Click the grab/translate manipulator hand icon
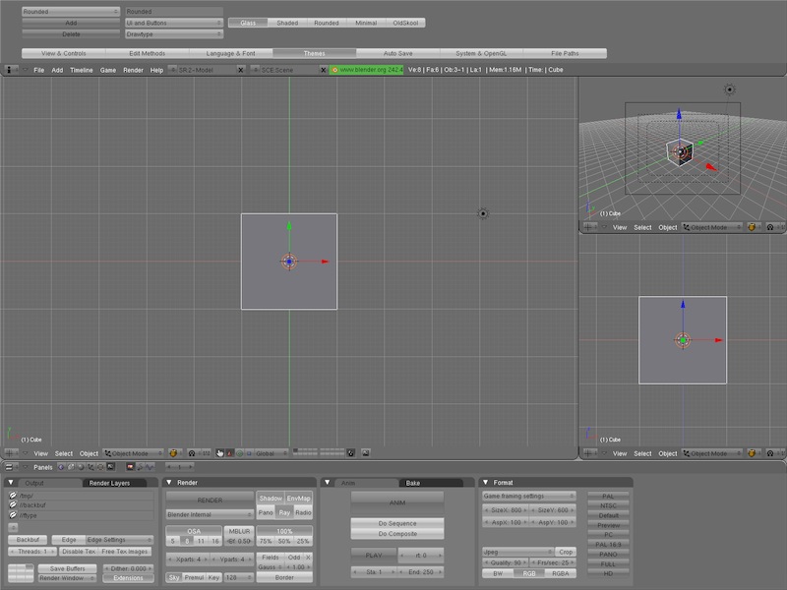This screenshot has height=590, width=787. (x=220, y=453)
